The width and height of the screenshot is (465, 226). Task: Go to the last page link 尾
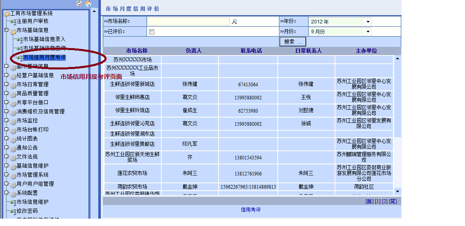click(393, 201)
